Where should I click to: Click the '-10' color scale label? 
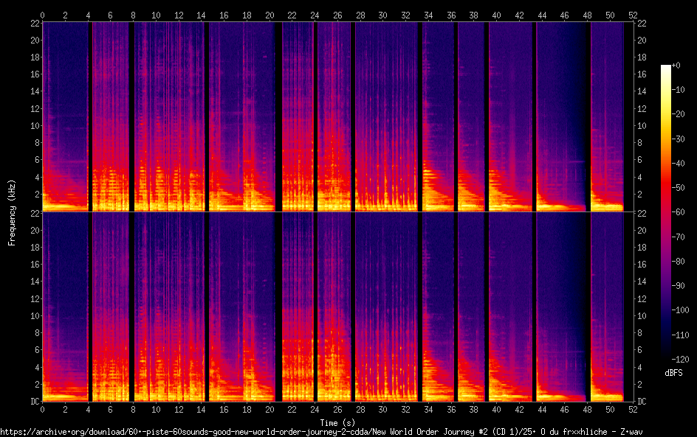tap(678, 90)
